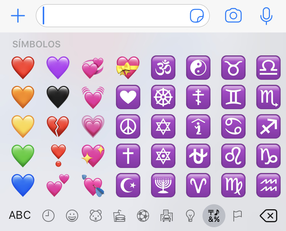286x231 pixels.
Task: Switch to flags emoji category
Action: coord(238,216)
